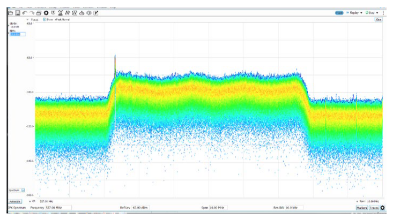Click the Print icon in toolbar

click(x=39, y=12)
